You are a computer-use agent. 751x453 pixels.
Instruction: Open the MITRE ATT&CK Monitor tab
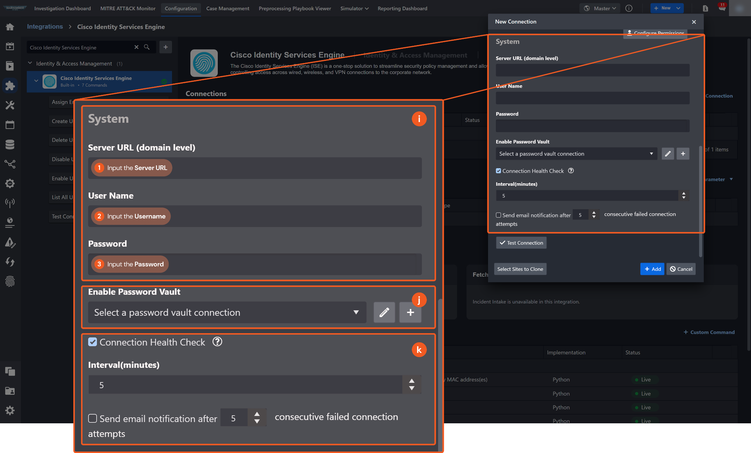point(128,8)
